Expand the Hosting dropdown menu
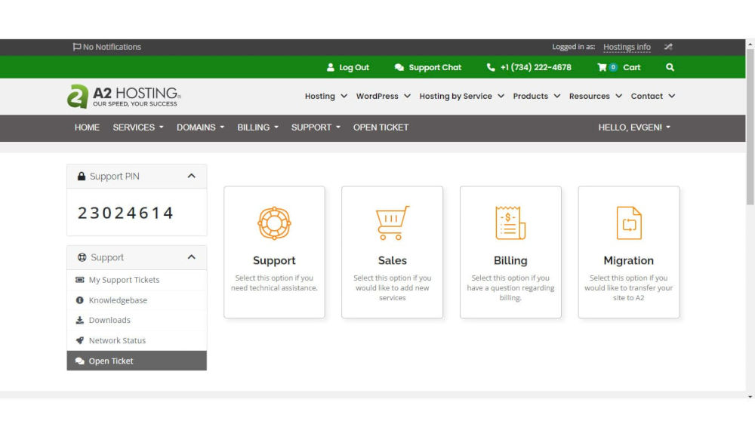Image resolution: width=755 pixels, height=424 pixels. [x=326, y=97]
